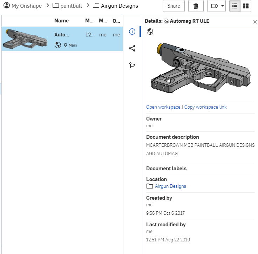Switch to grid view
The image size is (258, 254).
246,6
